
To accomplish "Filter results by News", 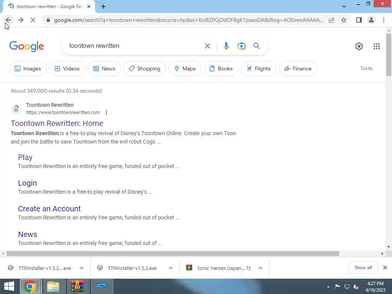I will (104, 69).
